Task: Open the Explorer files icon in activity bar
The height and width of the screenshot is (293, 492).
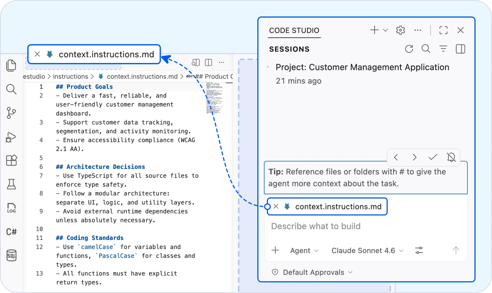Action: pos(11,66)
